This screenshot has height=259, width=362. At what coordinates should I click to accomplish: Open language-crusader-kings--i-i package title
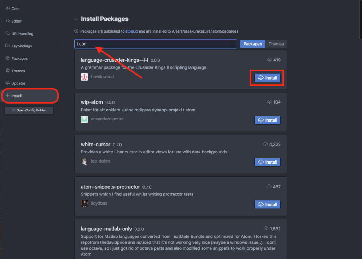[x=115, y=60]
